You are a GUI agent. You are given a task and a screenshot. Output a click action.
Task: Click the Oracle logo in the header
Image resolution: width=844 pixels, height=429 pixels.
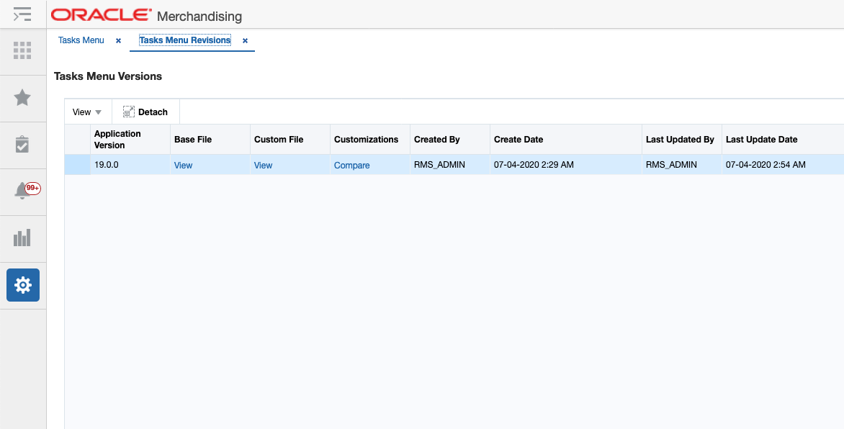[99, 14]
